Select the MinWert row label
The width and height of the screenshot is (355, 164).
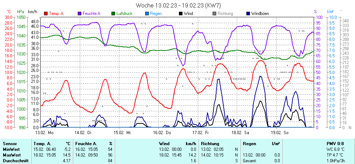pyautogui.click(x=12, y=149)
